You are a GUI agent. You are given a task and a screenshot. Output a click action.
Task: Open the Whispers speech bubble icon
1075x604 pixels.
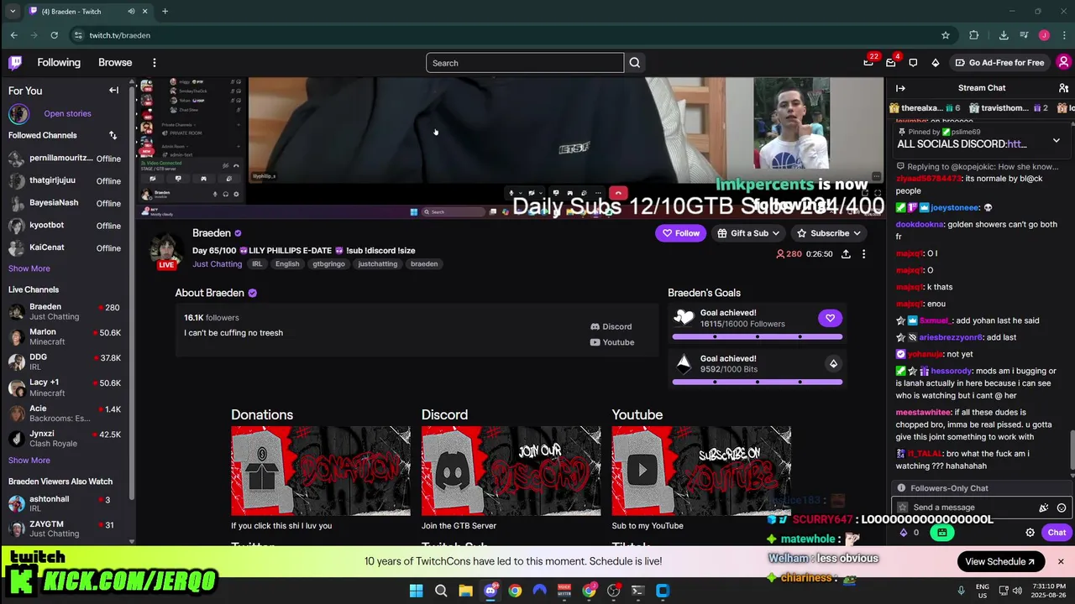913,63
